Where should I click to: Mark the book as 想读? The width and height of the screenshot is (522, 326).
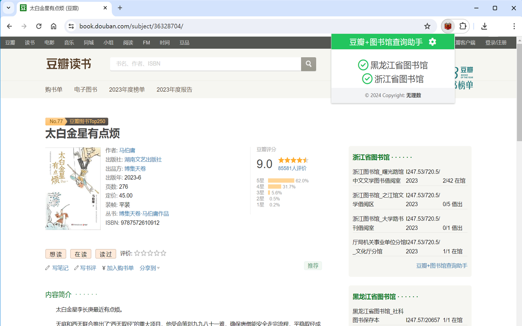pyautogui.click(x=55, y=253)
